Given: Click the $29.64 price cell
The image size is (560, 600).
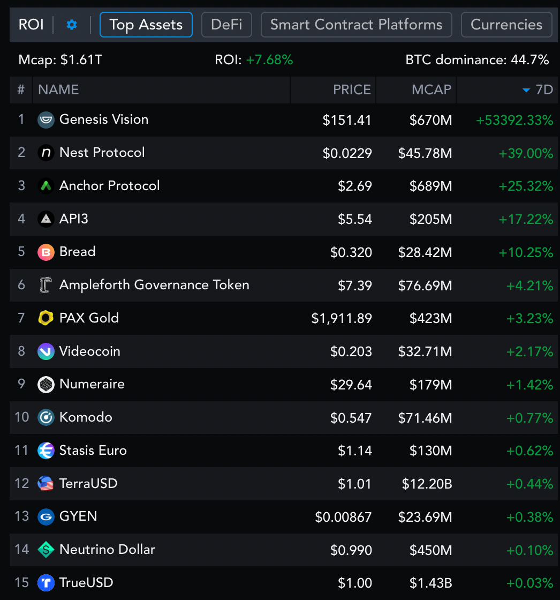Looking at the screenshot, I should 351,385.
